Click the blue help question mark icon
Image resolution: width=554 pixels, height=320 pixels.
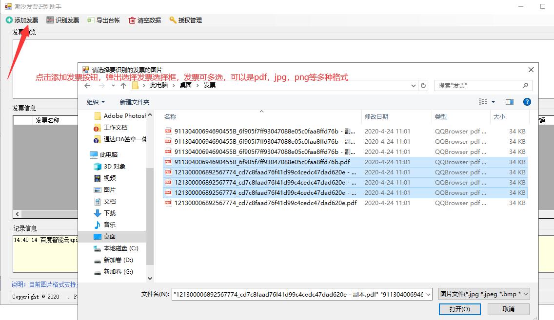pos(527,102)
